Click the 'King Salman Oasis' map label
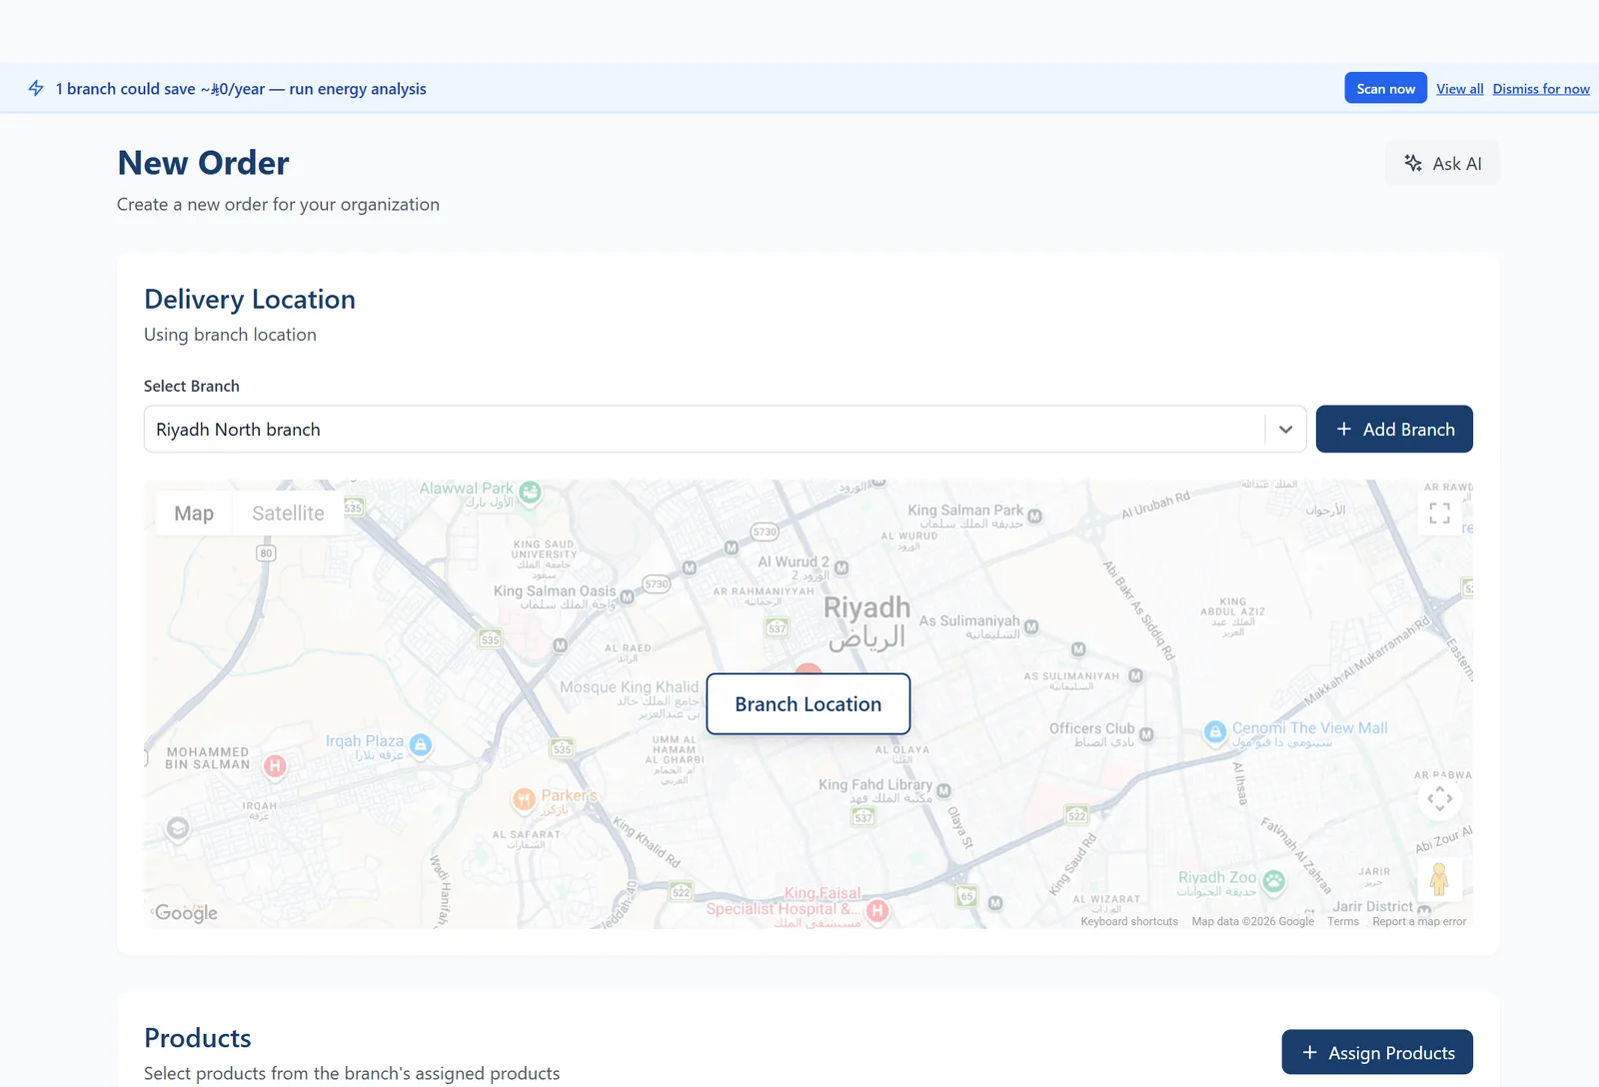The image size is (1599, 1087). (555, 591)
